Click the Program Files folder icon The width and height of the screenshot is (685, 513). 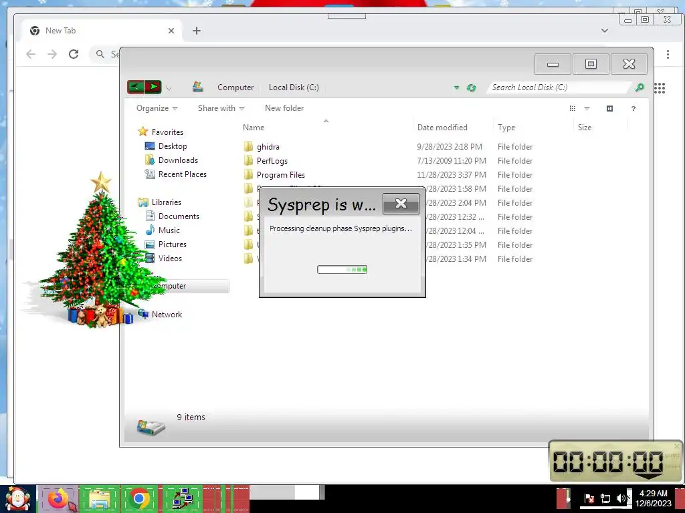248,174
